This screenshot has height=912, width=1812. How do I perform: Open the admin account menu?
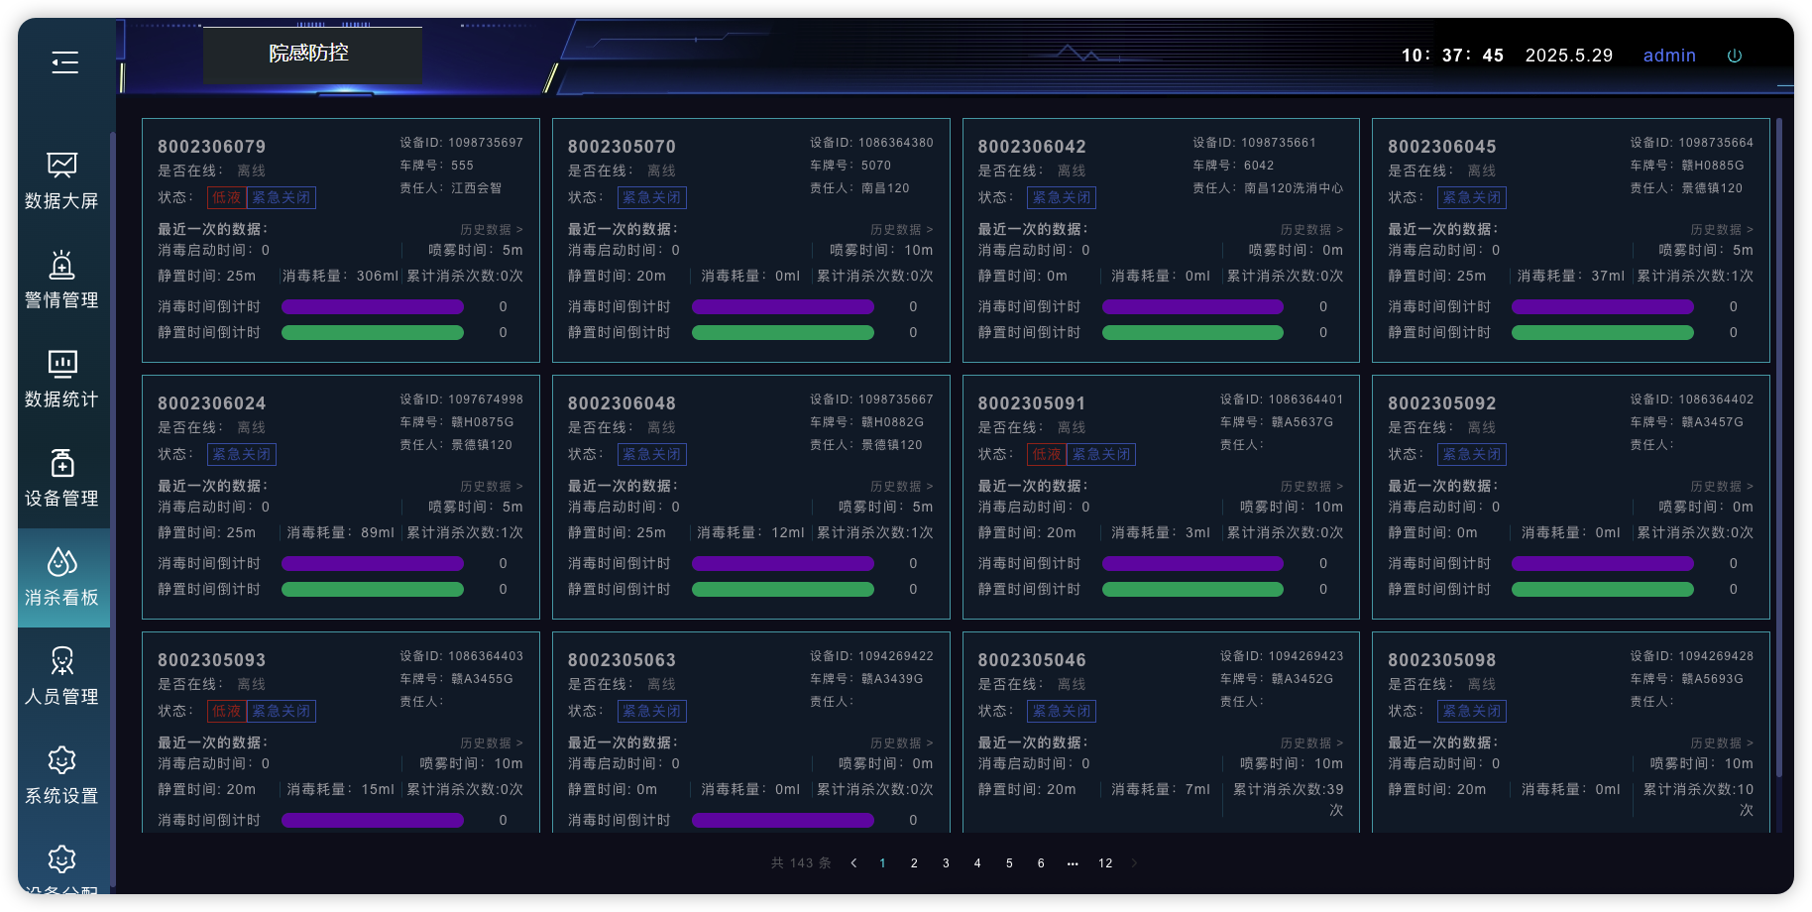(x=1669, y=56)
